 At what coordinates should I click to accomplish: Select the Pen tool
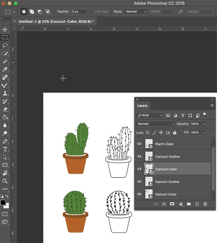coord(5,141)
